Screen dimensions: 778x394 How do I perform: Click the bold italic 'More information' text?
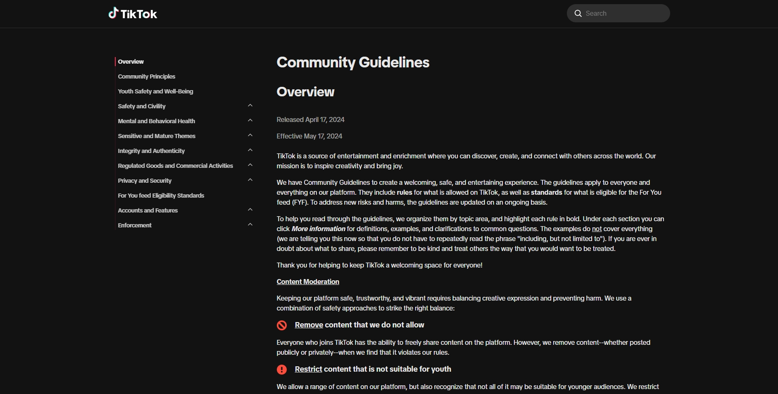pyautogui.click(x=318, y=229)
